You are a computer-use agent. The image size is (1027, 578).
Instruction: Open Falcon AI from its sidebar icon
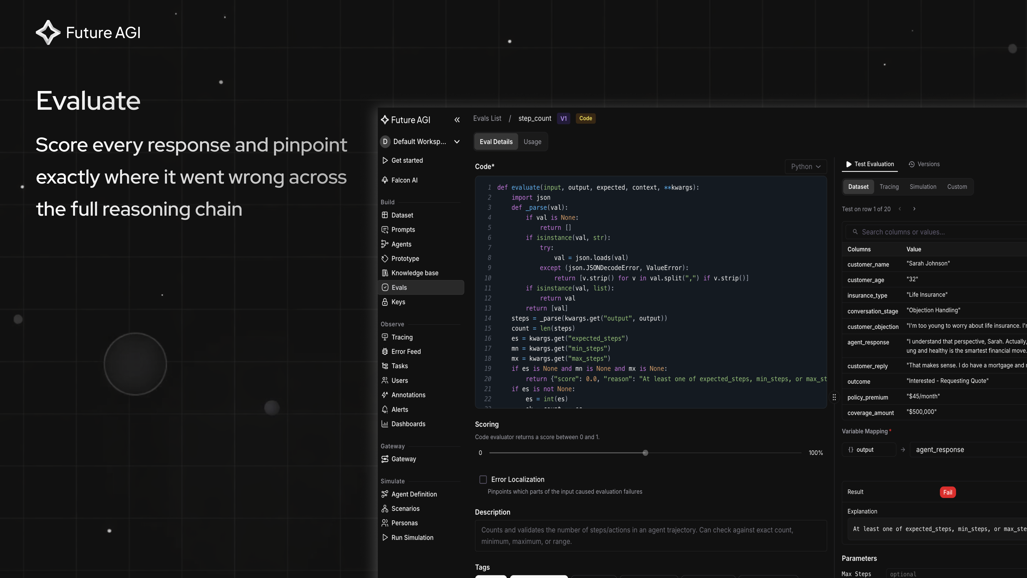click(x=385, y=180)
